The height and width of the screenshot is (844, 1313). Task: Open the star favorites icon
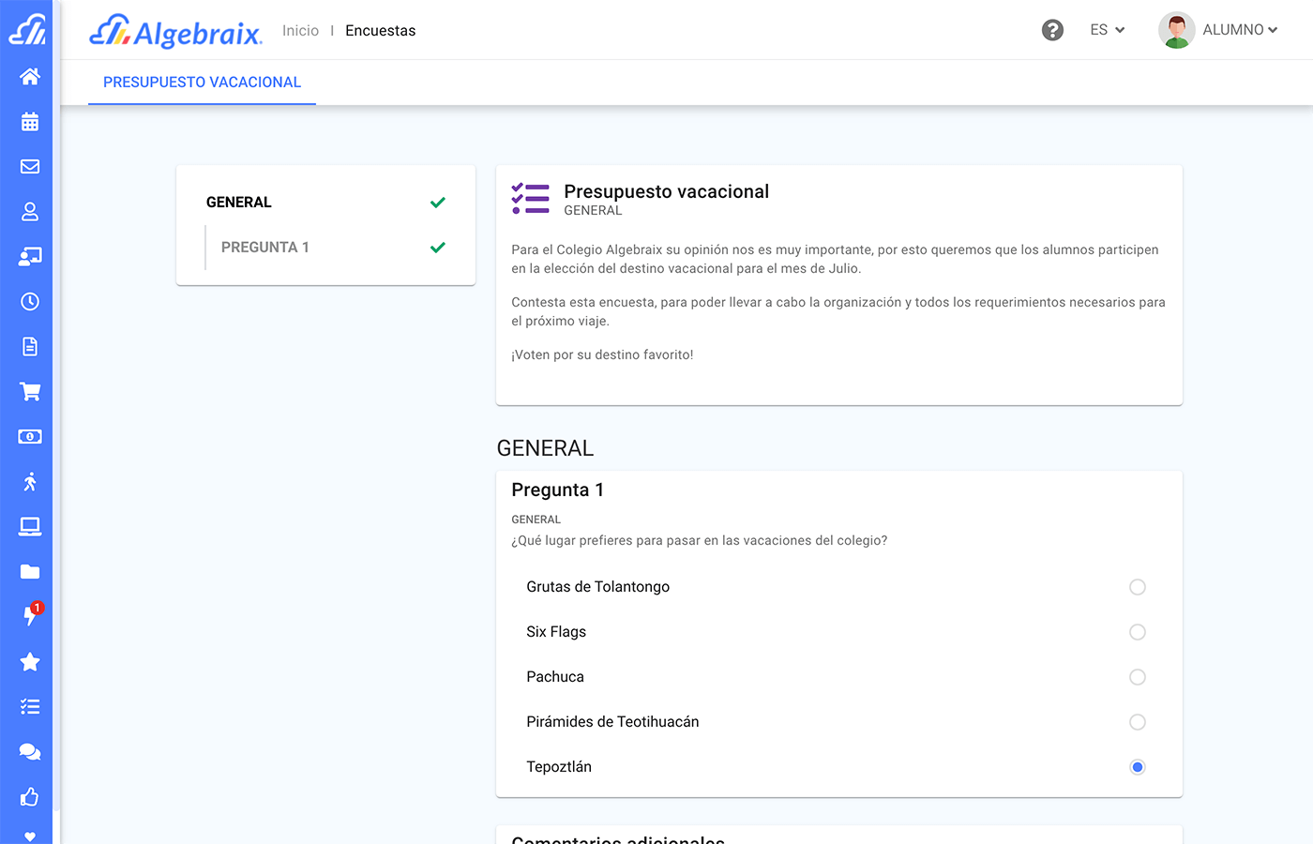tap(30, 662)
